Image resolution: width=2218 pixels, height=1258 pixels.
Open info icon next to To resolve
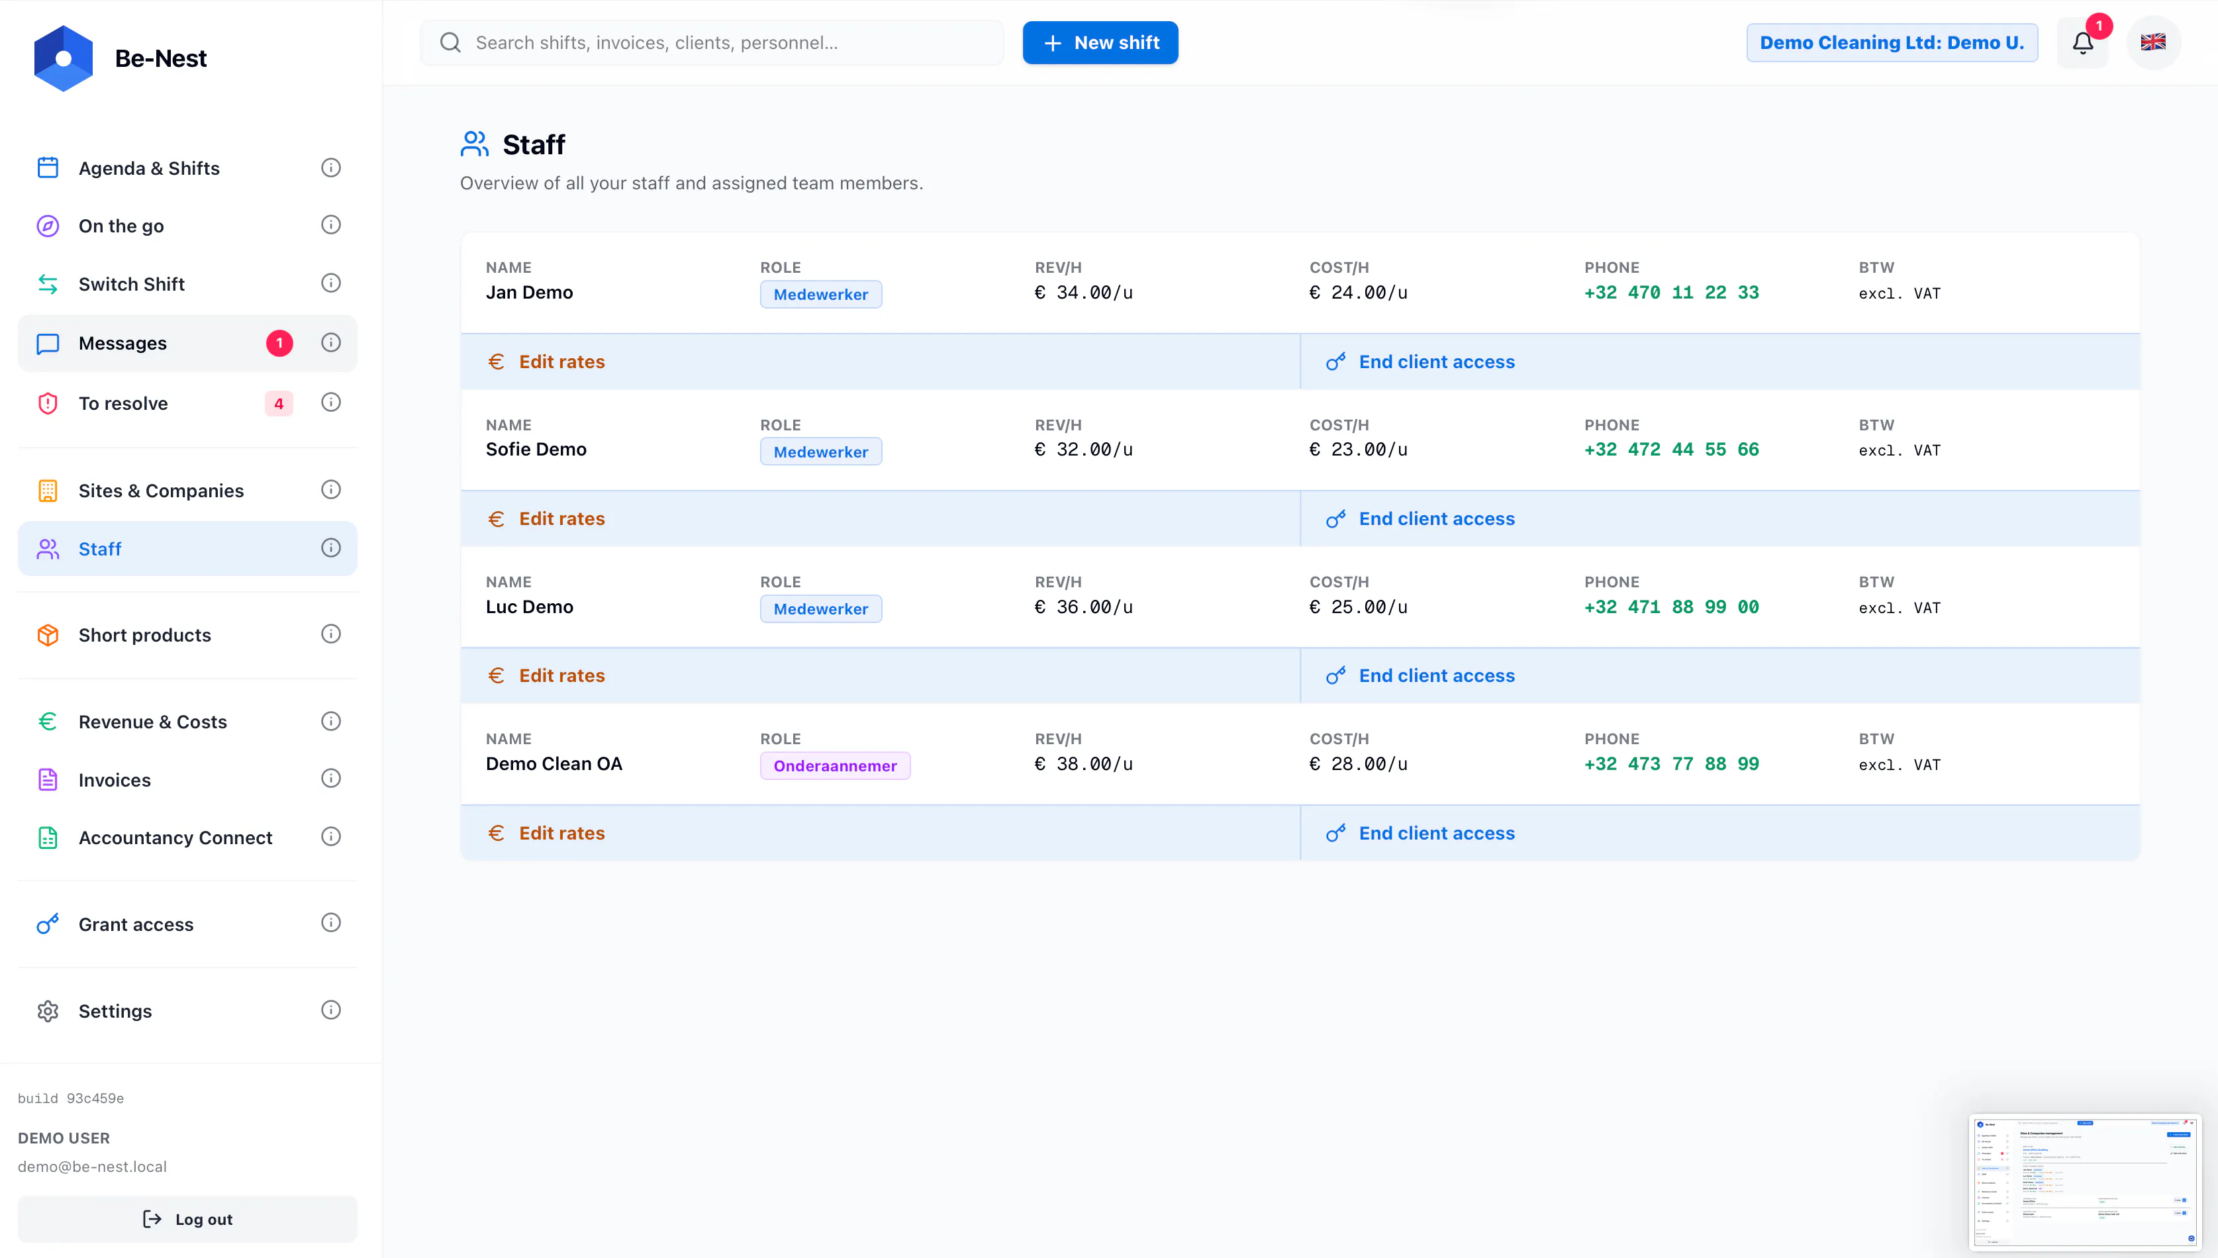331,402
